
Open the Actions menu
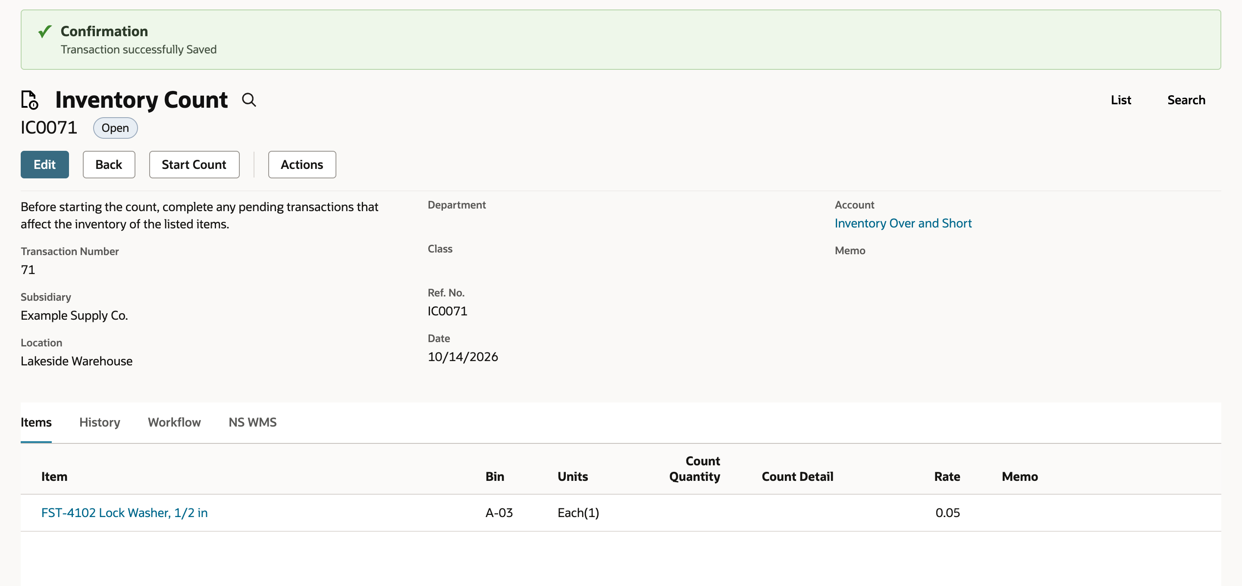click(x=302, y=165)
